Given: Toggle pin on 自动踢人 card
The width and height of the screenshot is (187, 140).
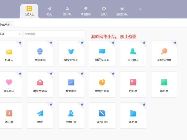Looking at the screenshot, I should tap(144, 43).
